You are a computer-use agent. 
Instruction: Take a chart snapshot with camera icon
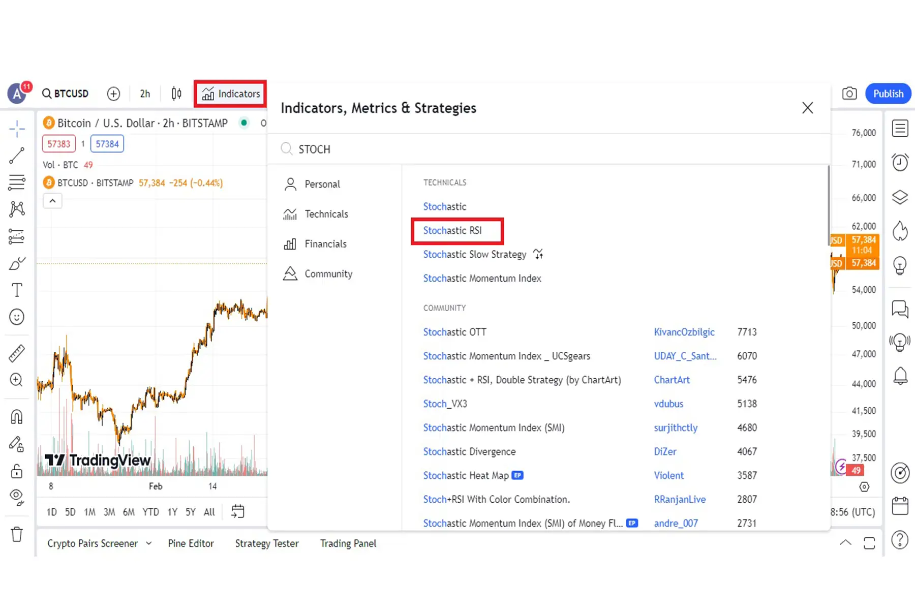pos(849,94)
